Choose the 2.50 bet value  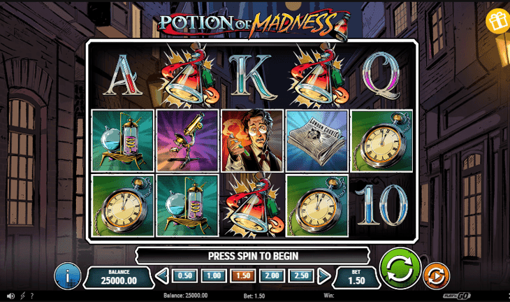[x=302, y=276]
